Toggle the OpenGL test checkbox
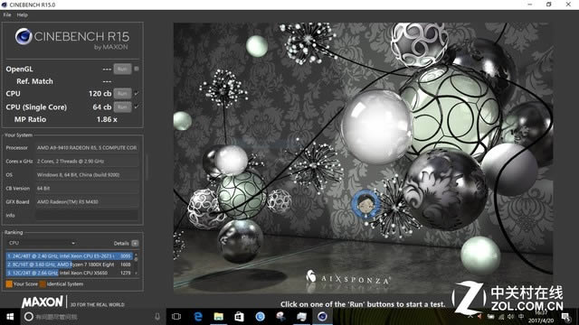 click(137, 69)
